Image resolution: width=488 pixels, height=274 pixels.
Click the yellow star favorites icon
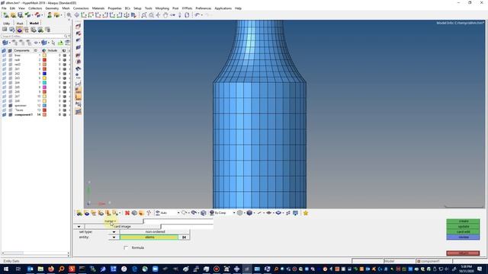coord(306,213)
